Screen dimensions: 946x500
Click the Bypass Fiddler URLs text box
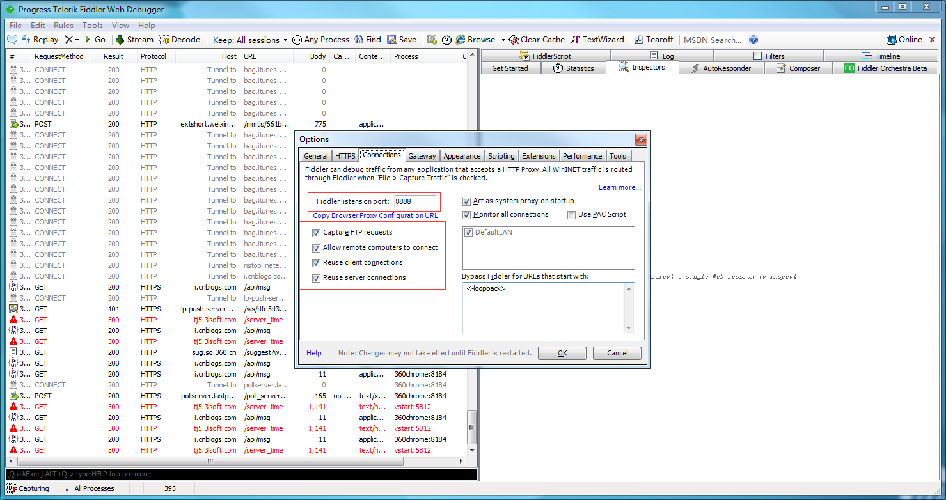(x=548, y=308)
